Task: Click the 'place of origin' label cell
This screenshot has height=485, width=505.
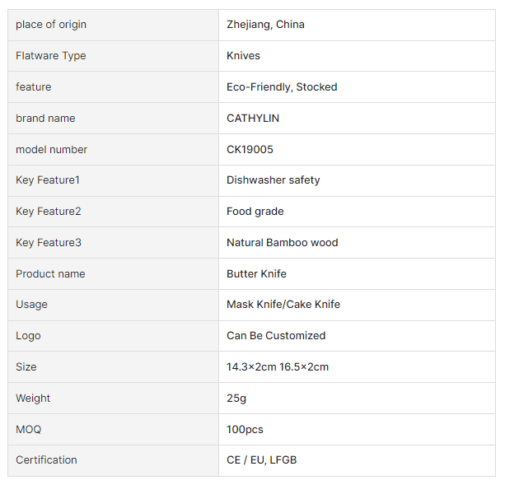Action: tap(51, 25)
